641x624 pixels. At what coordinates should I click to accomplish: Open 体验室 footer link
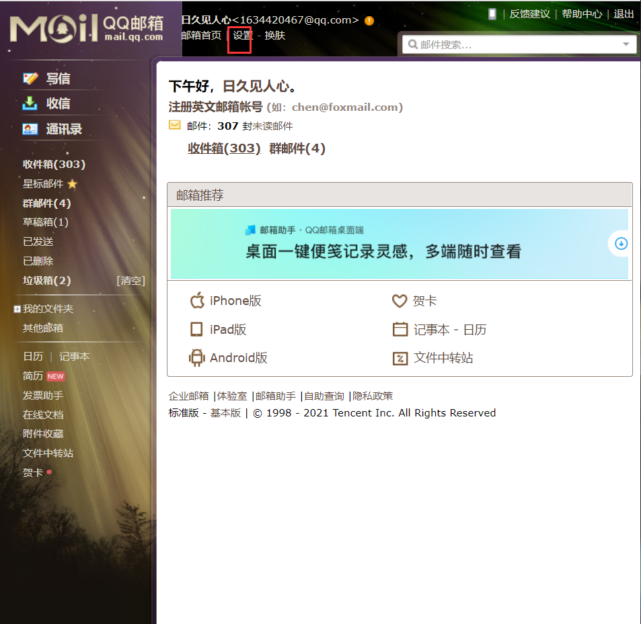232,396
